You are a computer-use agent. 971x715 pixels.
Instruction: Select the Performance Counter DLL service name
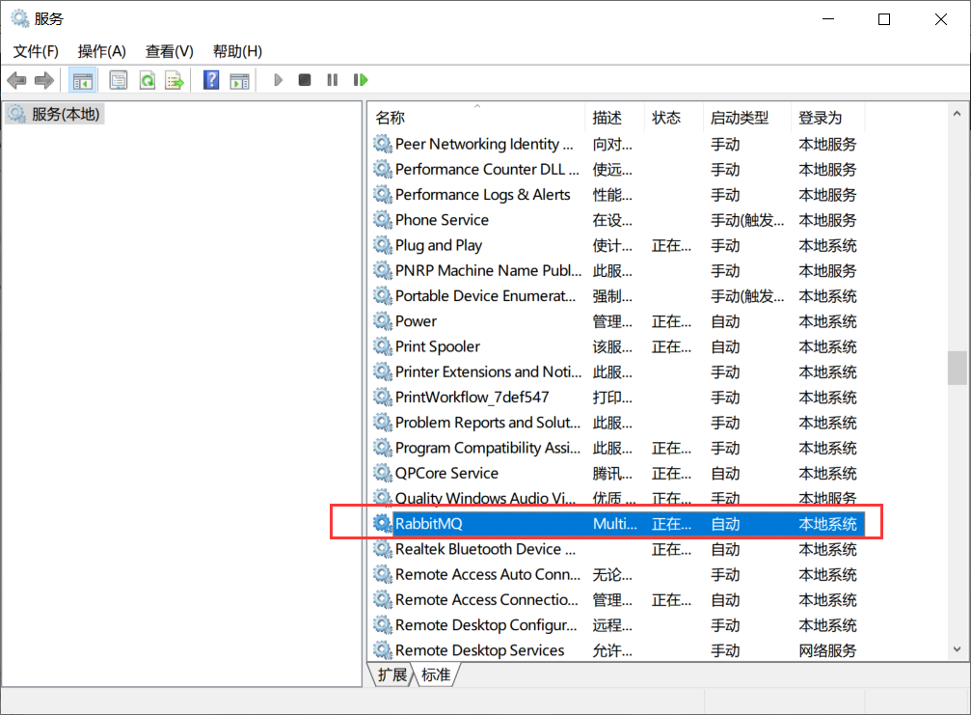tap(487, 169)
